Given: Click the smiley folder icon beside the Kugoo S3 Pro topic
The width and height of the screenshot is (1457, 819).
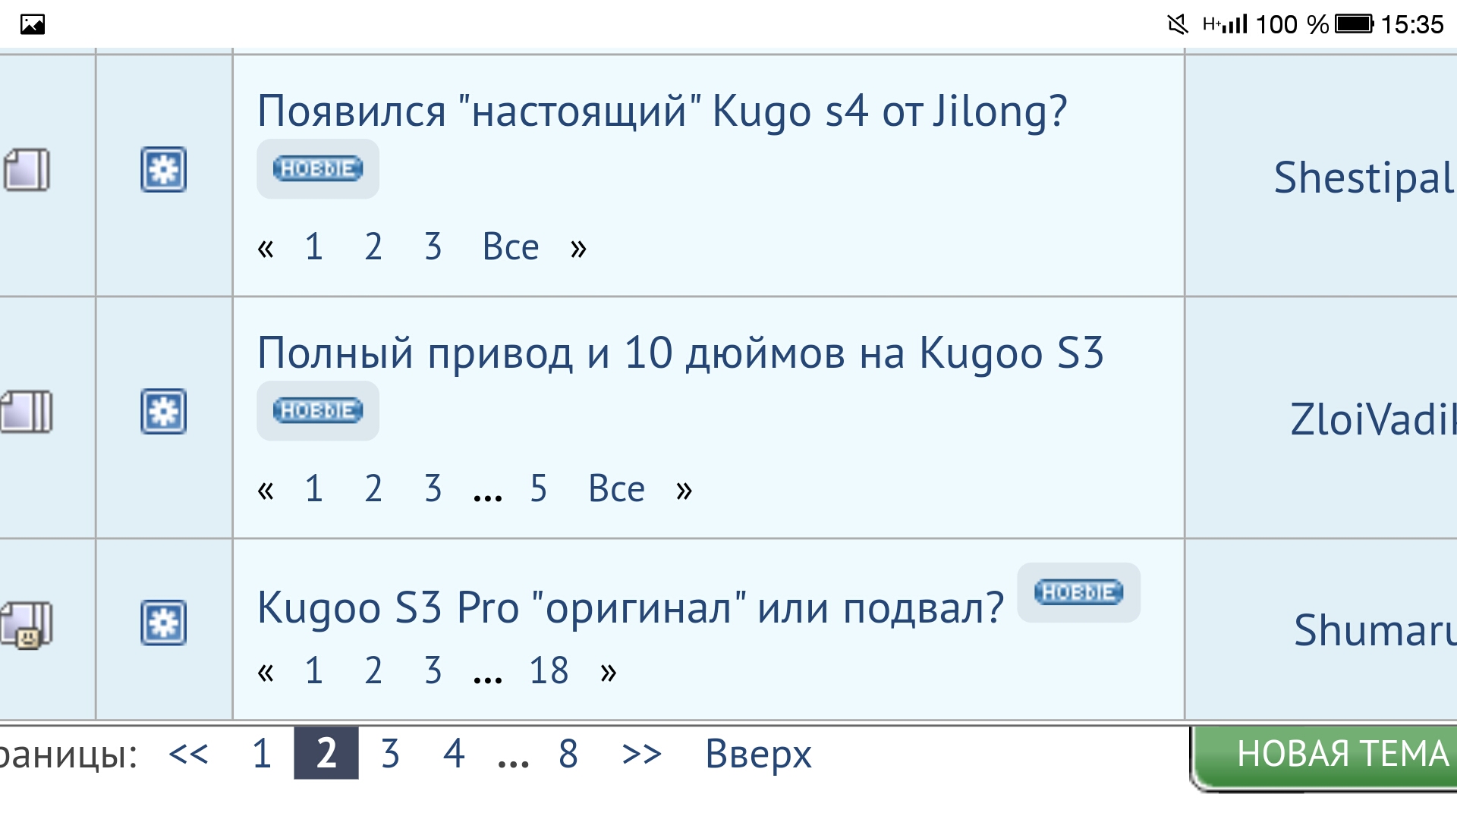Looking at the screenshot, I should (27, 625).
